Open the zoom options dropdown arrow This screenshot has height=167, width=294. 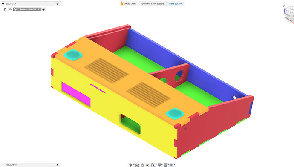coord(156,165)
